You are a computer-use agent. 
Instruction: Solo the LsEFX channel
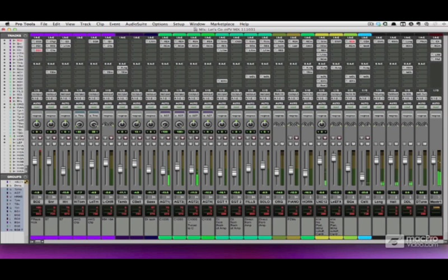pos(333,144)
